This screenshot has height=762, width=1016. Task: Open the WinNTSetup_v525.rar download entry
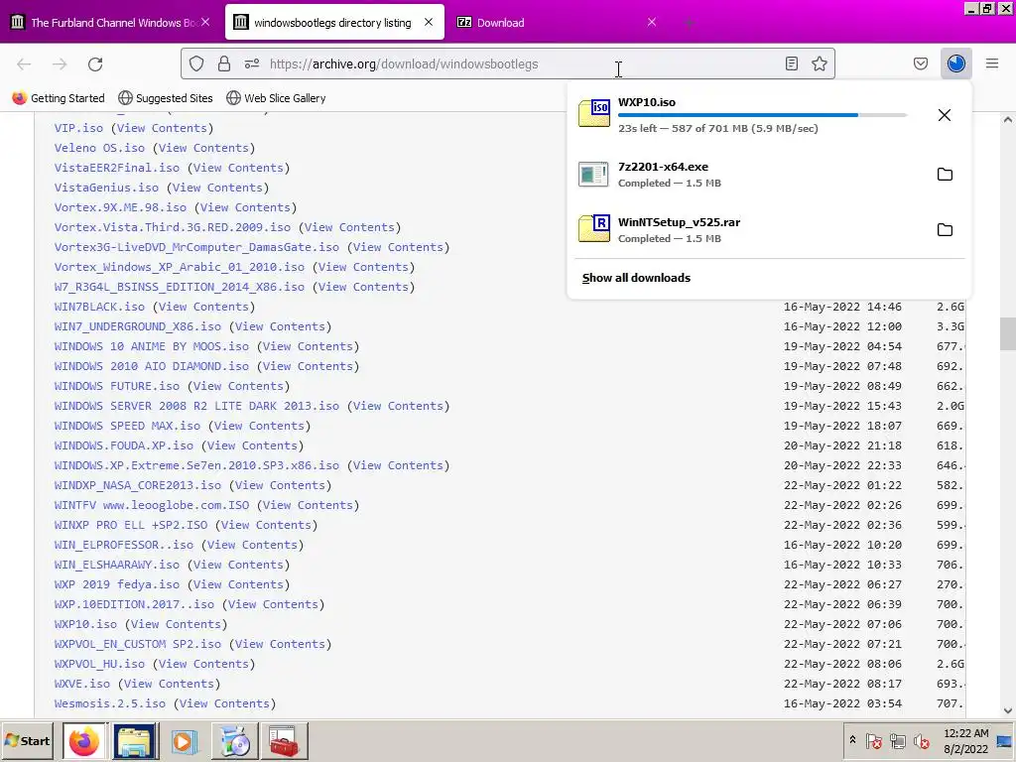752,230
